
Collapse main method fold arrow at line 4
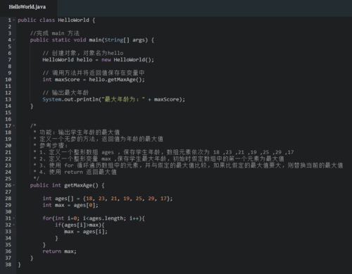pos(13,40)
